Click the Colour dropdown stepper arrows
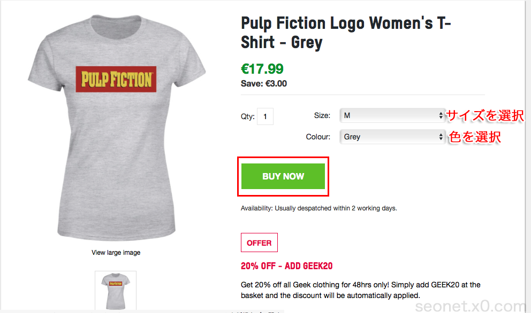 pos(441,137)
